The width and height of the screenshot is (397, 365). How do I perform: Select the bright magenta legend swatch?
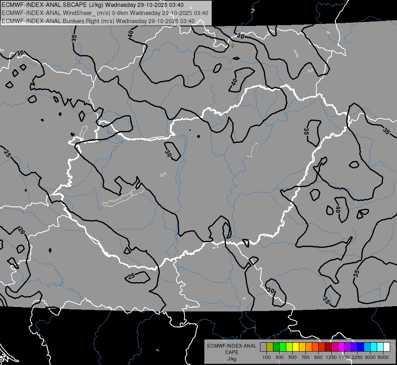point(341,347)
